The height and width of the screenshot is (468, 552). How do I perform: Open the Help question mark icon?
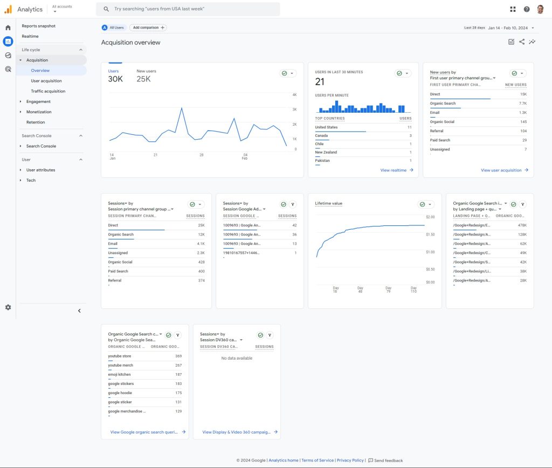click(527, 9)
